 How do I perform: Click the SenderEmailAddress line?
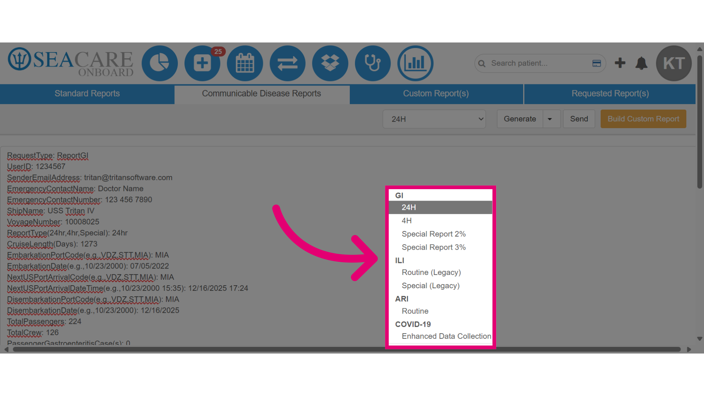pyautogui.click(x=89, y=177)
